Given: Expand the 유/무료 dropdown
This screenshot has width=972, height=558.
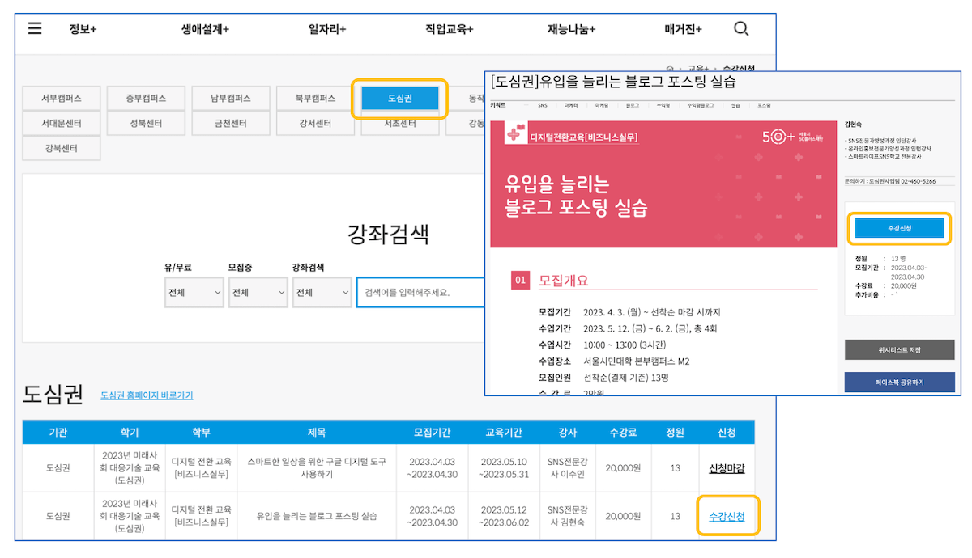Looking at the screenshot, I should click(x=194, y=292).
